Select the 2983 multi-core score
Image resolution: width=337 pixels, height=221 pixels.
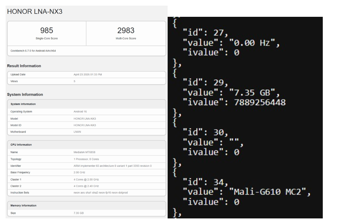coord(126,31)
